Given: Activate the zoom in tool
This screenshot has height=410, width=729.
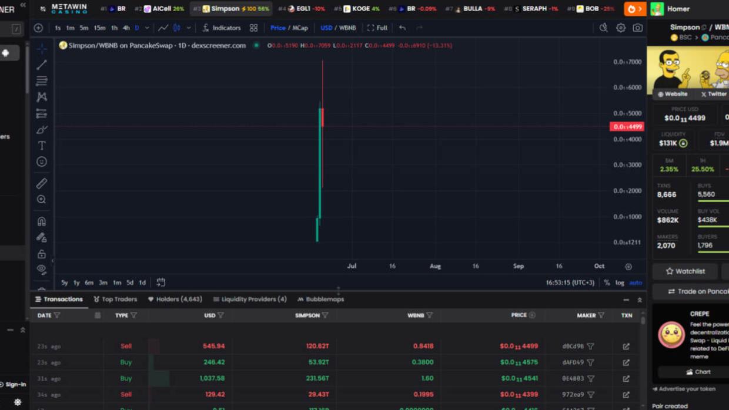Looking at the screenshot, I should [42, 200].
